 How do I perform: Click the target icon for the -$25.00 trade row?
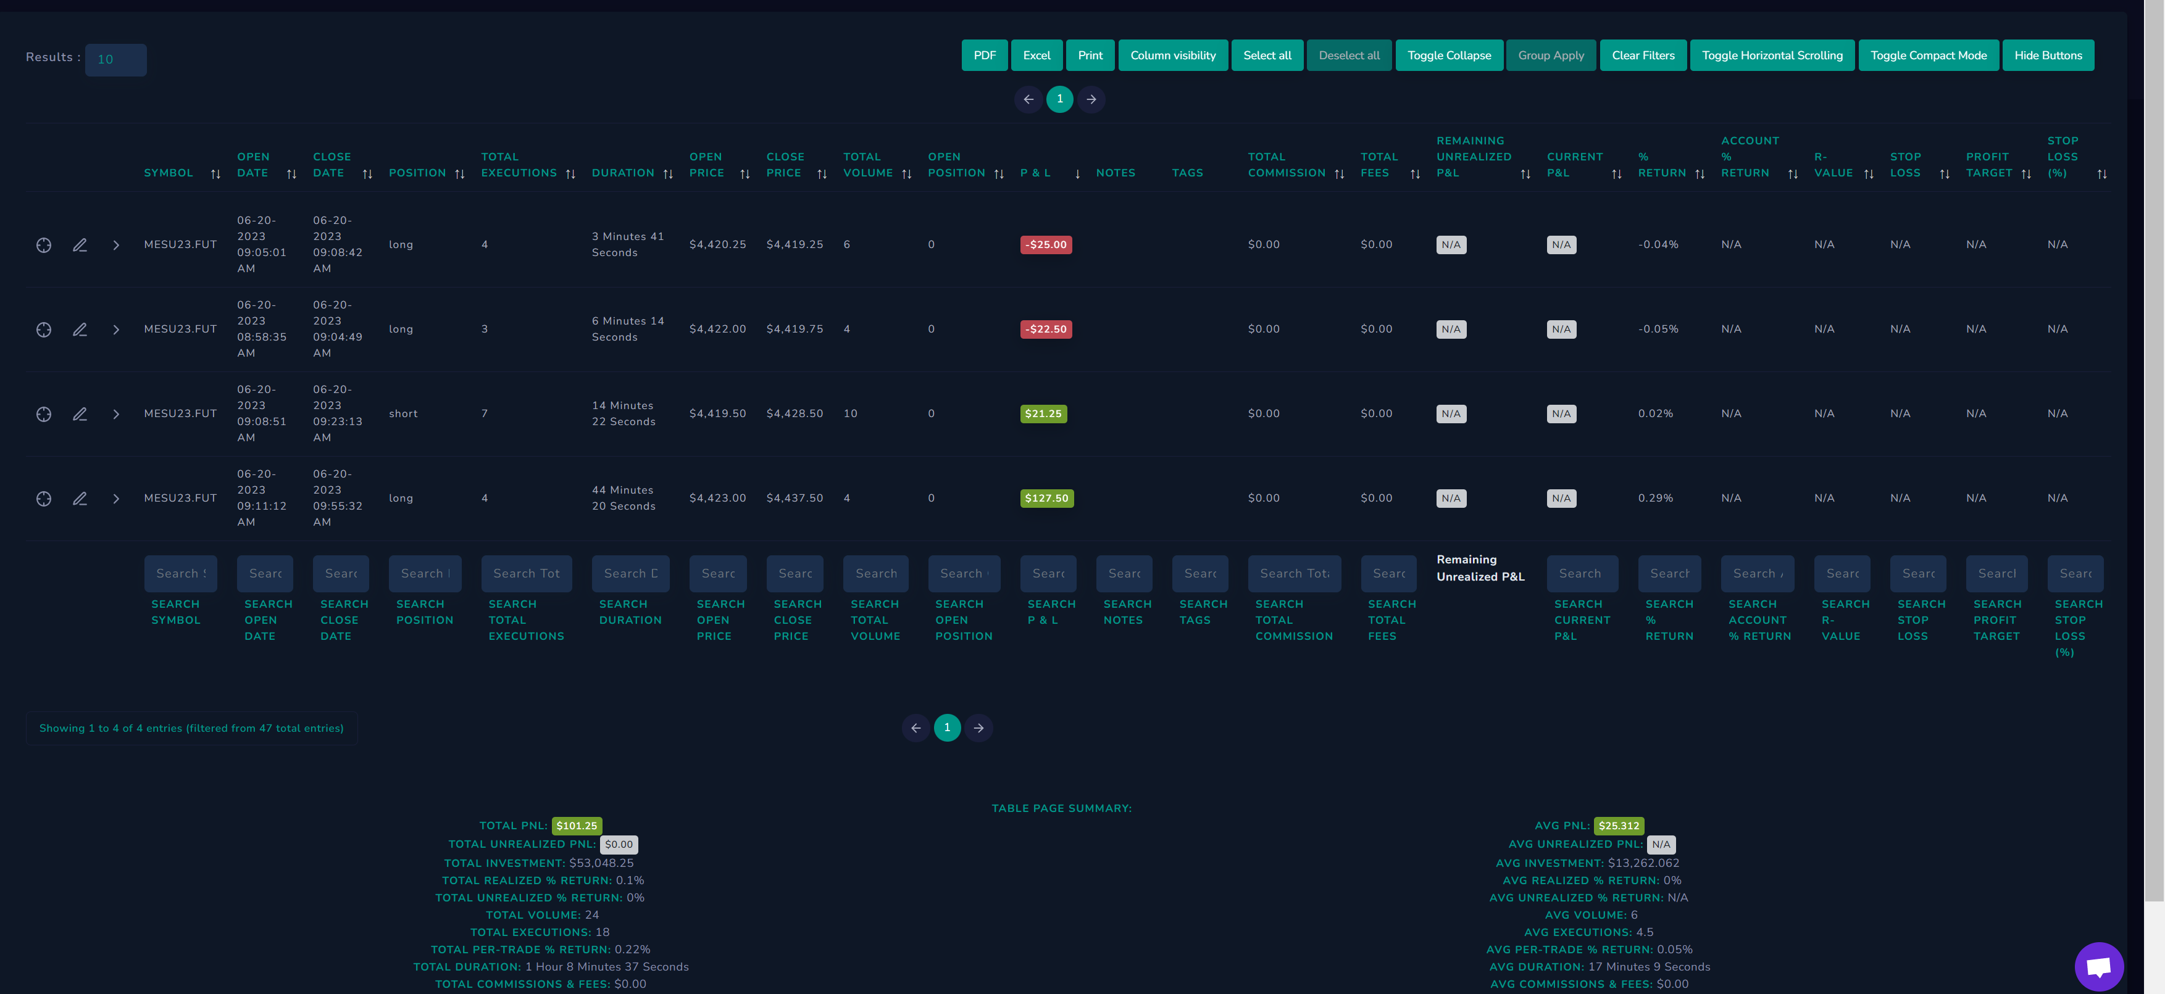[44, 244]
